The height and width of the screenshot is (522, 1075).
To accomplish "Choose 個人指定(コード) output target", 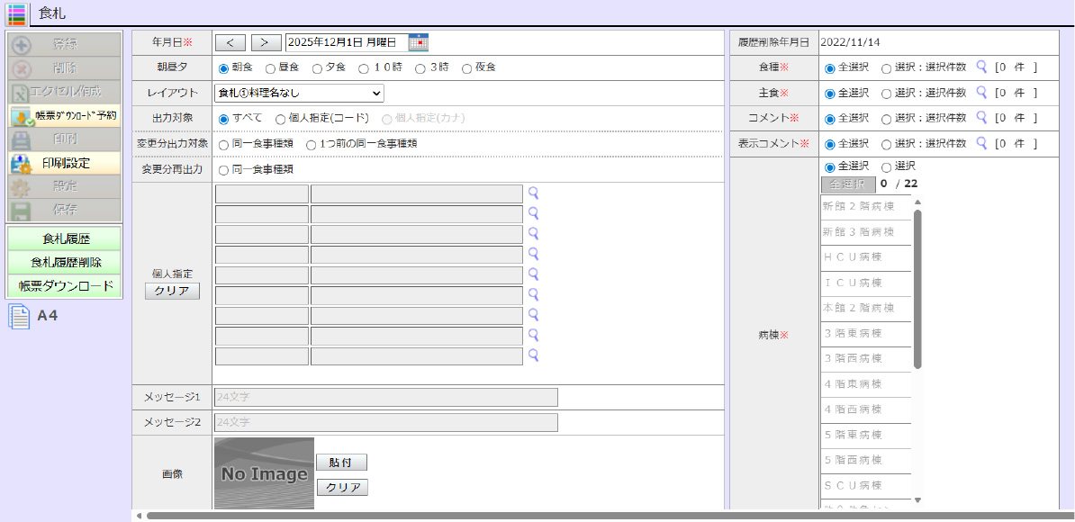I will [281, 118].
